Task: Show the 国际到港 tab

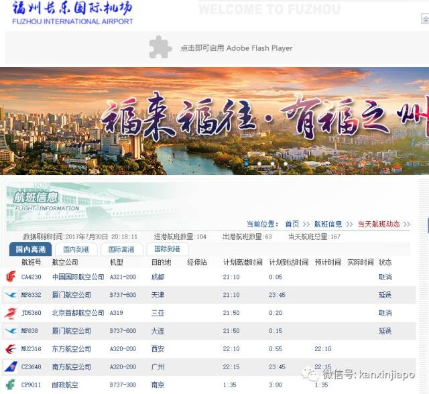Action: pyautogui.click(x=166, y=249)
